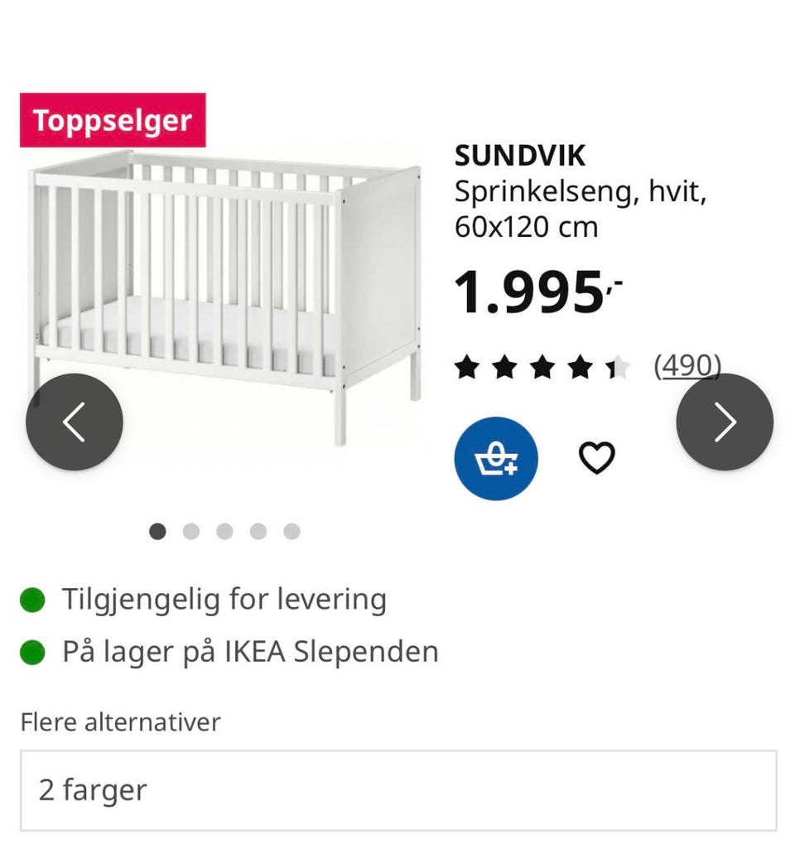Click 'På lager på IKEA Slependen' text
Screen dimensions: 795x844
click(x=250, y=652)
